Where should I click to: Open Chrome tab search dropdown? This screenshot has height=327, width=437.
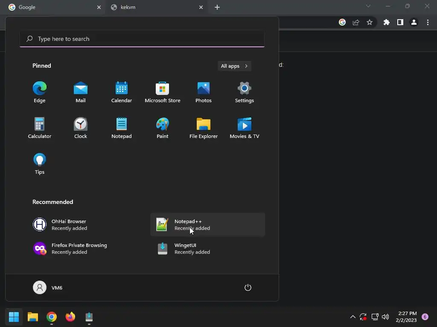pyautogui.click(x=368, y=6)
